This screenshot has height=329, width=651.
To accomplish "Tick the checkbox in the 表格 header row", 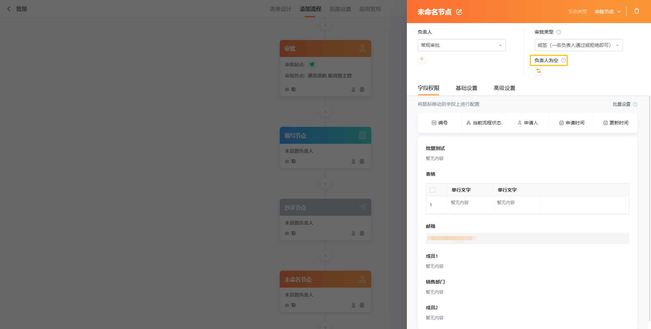I will 432,190.
